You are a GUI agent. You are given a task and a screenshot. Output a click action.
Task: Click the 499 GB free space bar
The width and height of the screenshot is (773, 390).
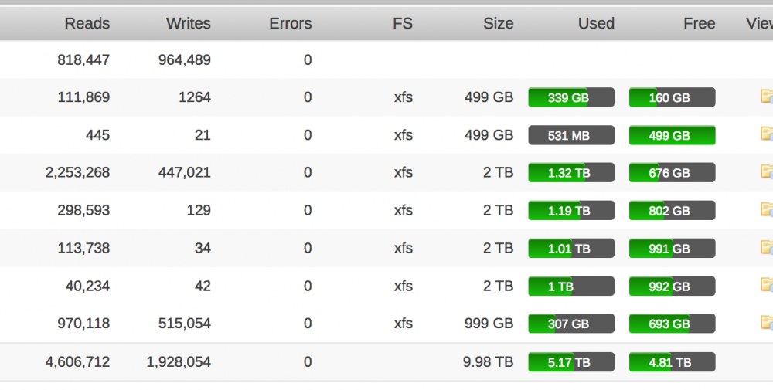click(x=672, y=135)
